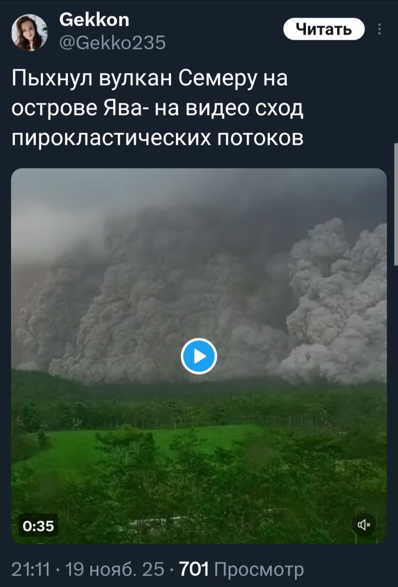Click the text 'пирокластических потоков'
398x587 pixels.
click(x=157, y=138)
